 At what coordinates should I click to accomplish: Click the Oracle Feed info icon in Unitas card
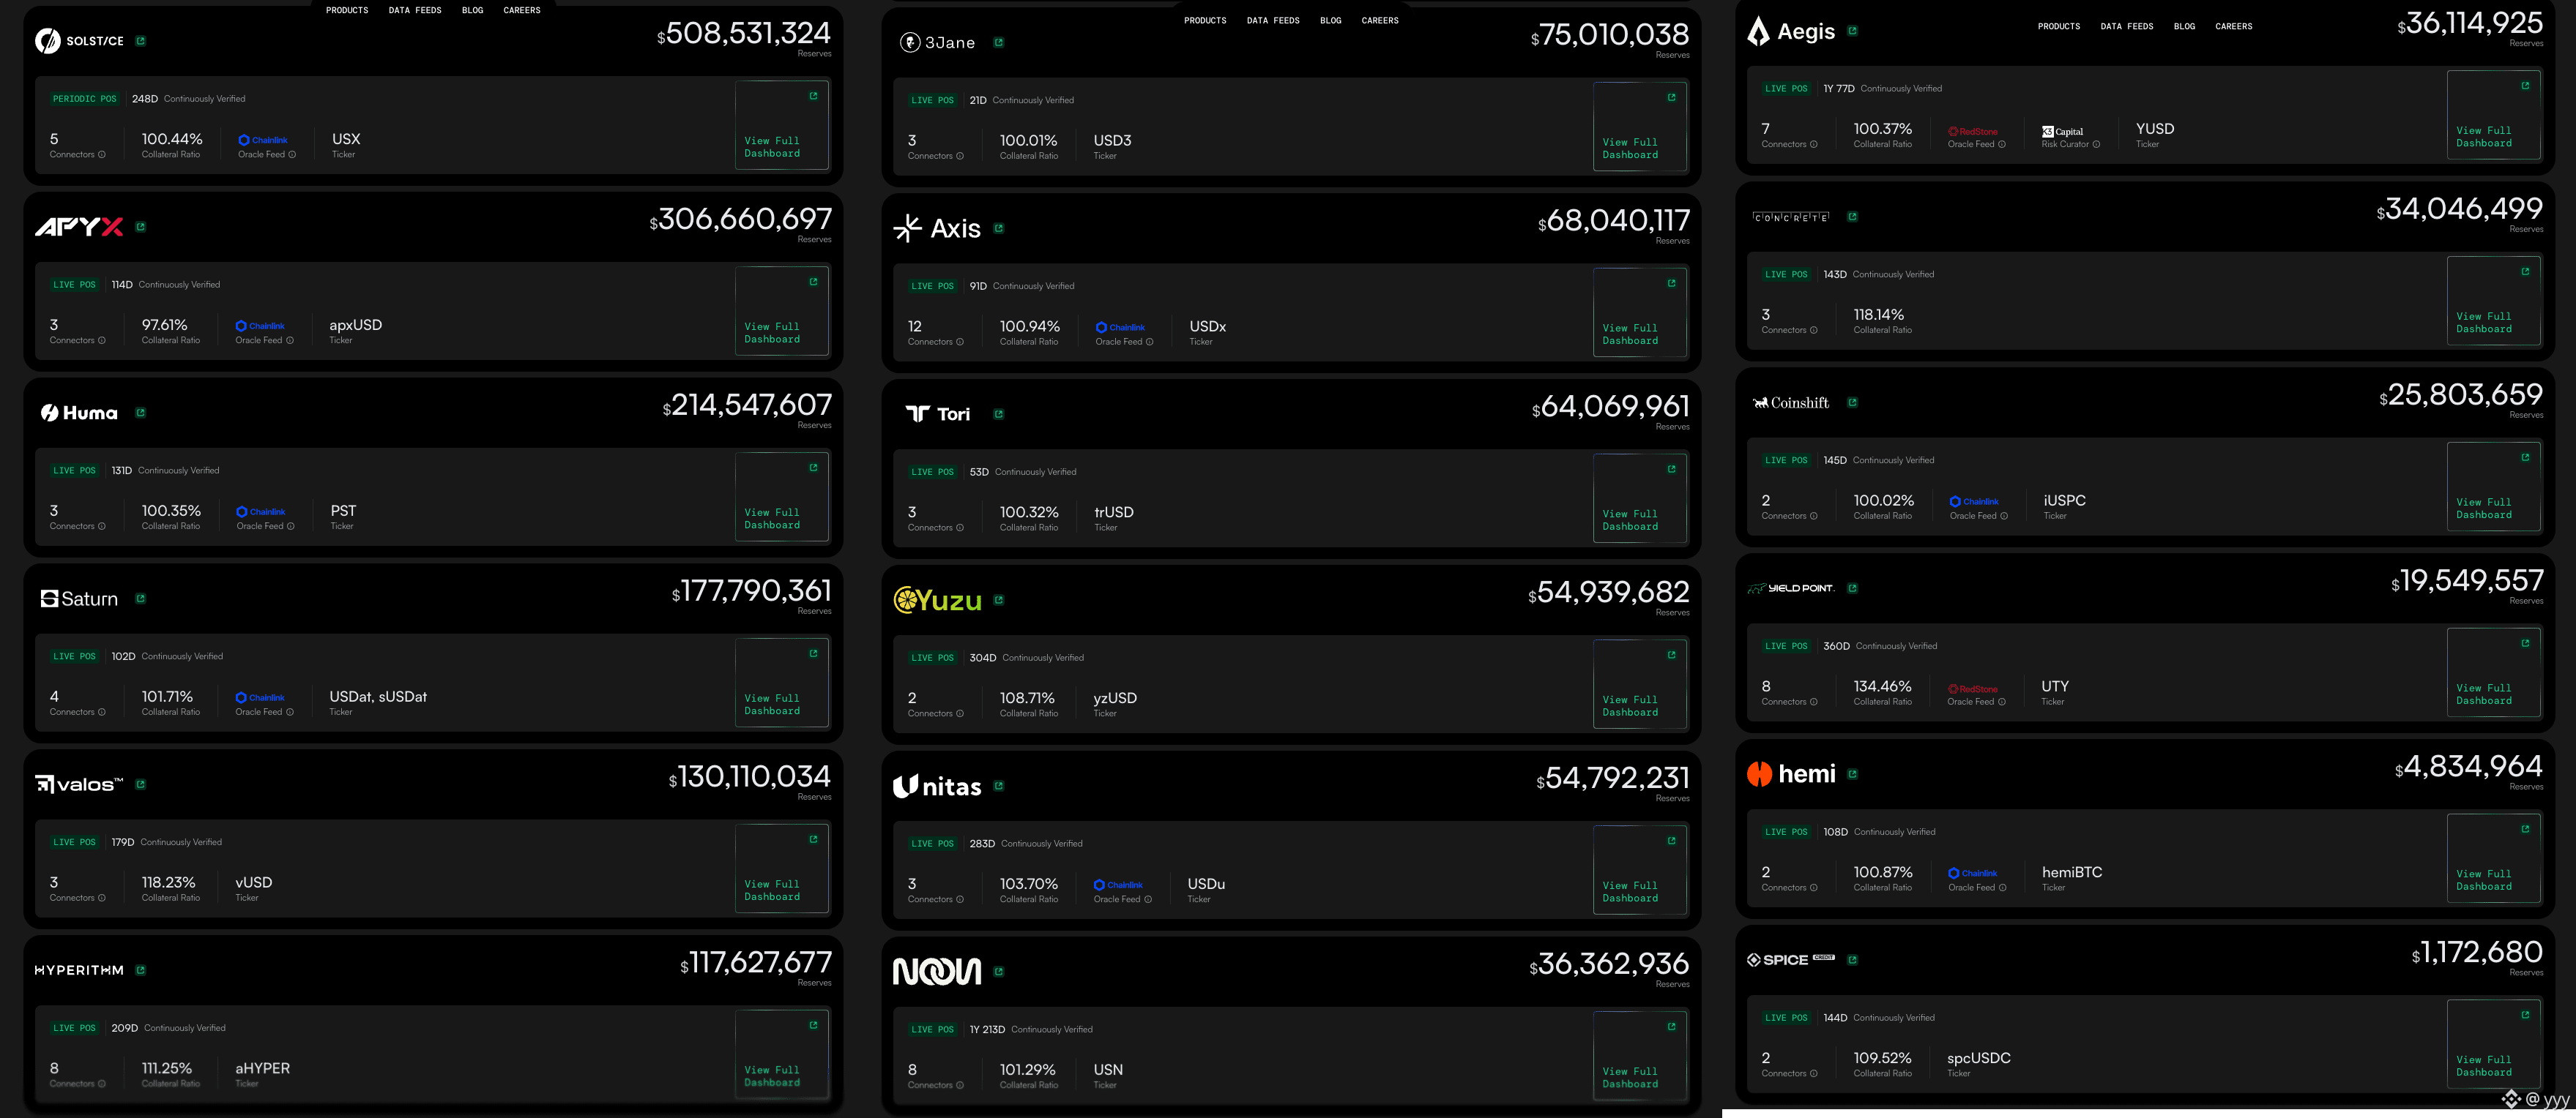tap(1148, 900)
